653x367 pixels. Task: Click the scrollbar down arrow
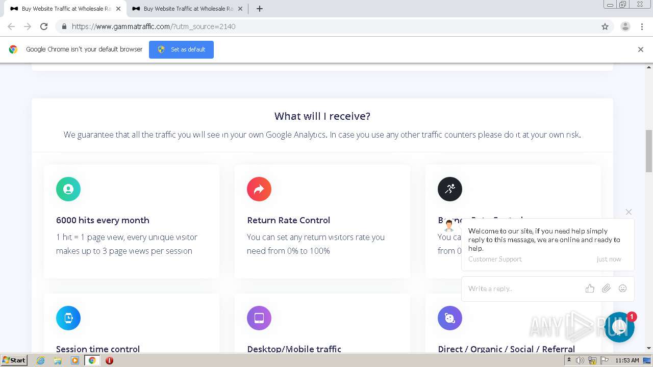[x=649, y=348]
